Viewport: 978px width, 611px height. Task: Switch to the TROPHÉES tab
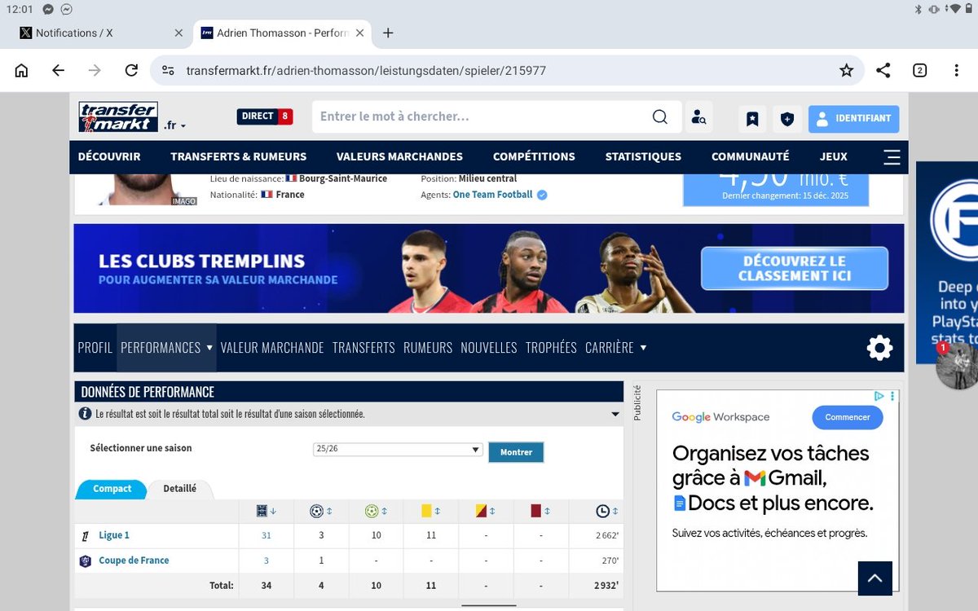[551, 348]
